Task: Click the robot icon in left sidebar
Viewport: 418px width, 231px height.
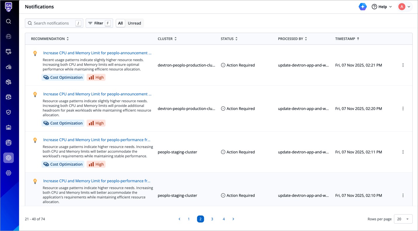Action: [8, 127]
